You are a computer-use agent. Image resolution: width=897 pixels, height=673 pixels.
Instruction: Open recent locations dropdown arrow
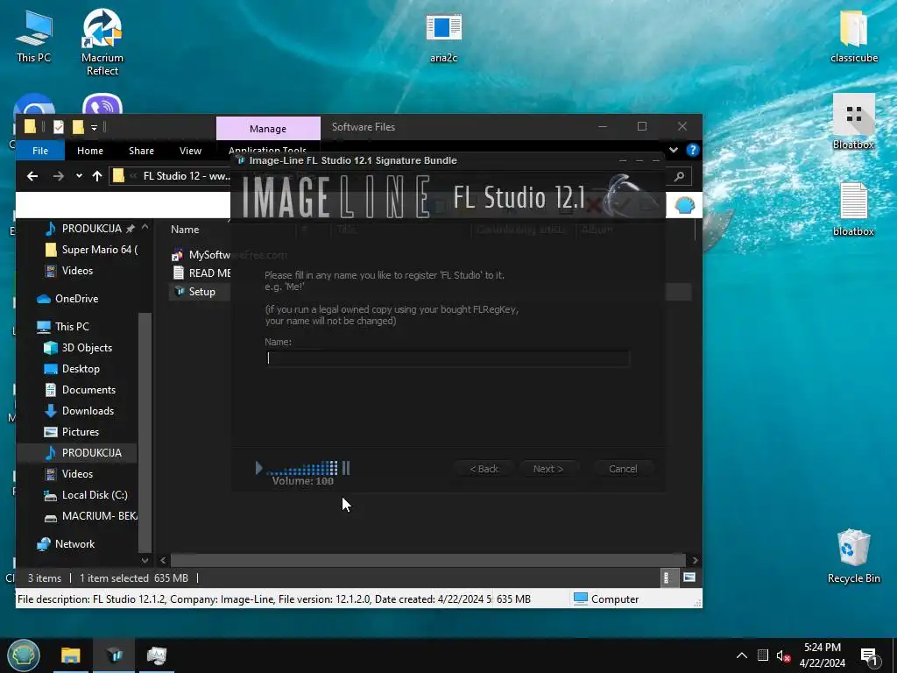[x=79, y=176]
